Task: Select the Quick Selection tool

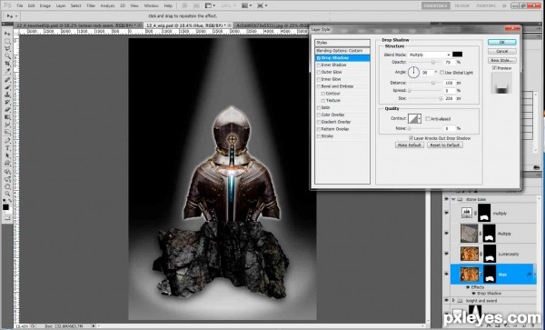Action: (7, 56)
